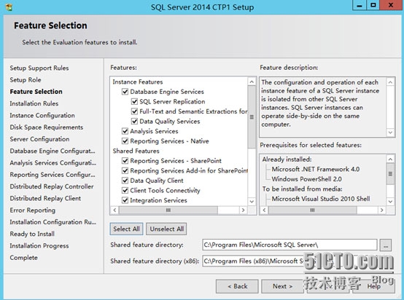Screen dimensions: 404x300
Task: Toggle Reporting Services - Native checkbox
Action: coord(125,141)
